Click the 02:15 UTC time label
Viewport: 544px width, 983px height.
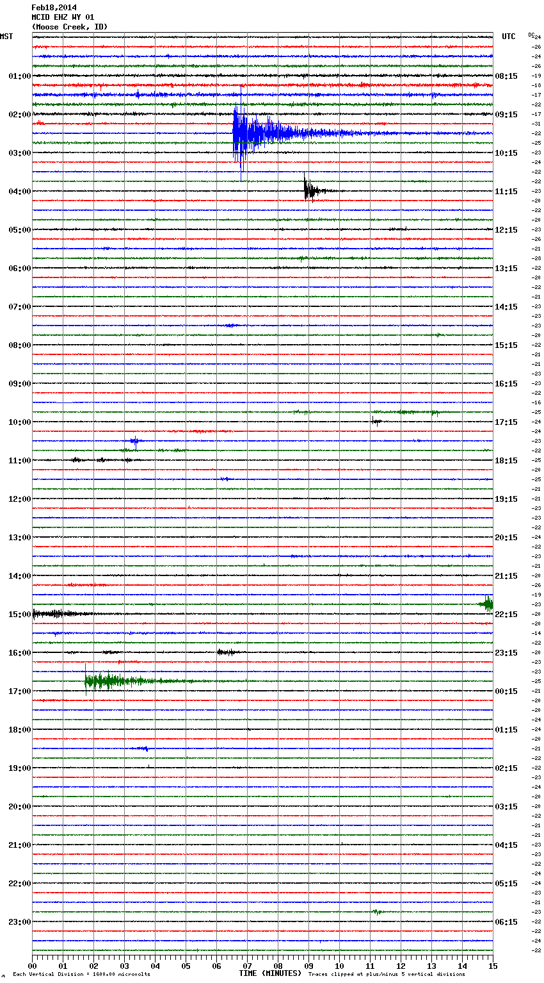[x=506, y=768]
